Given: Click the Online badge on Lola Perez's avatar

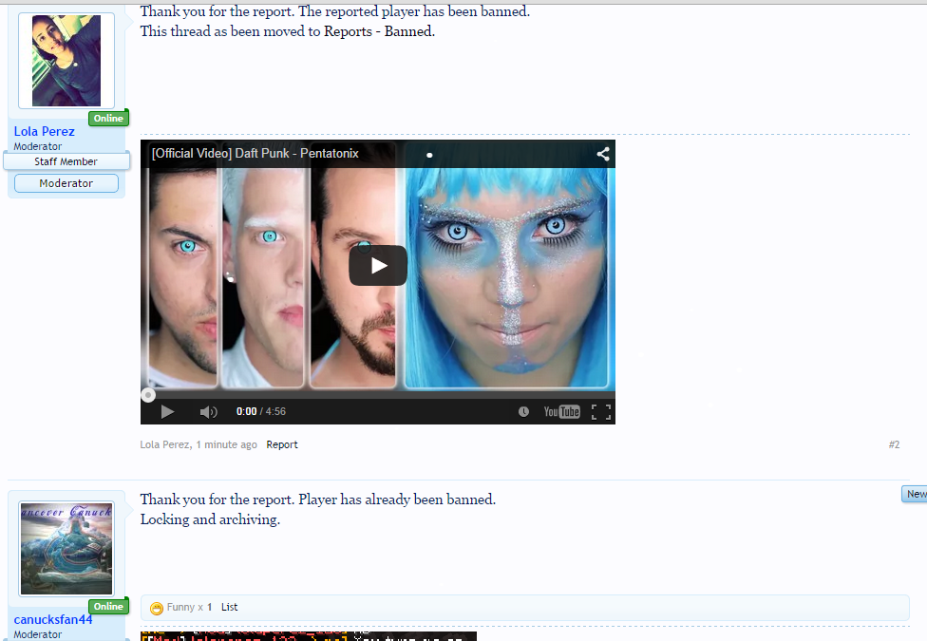Looking at the screenshot, I should 109,119.
